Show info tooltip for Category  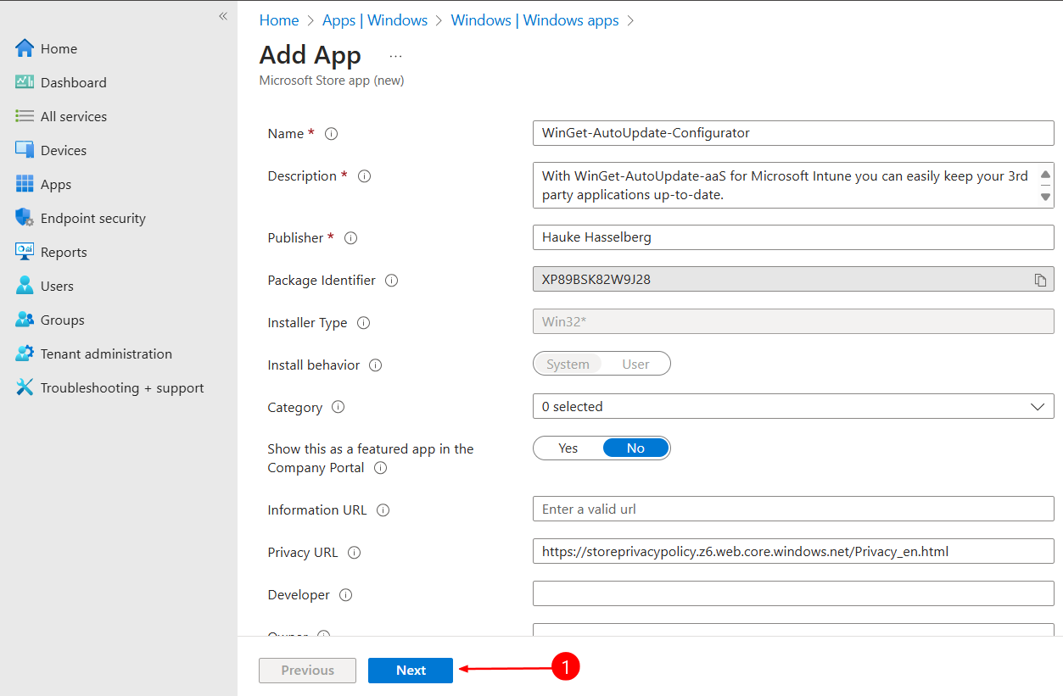coord(338,407)
